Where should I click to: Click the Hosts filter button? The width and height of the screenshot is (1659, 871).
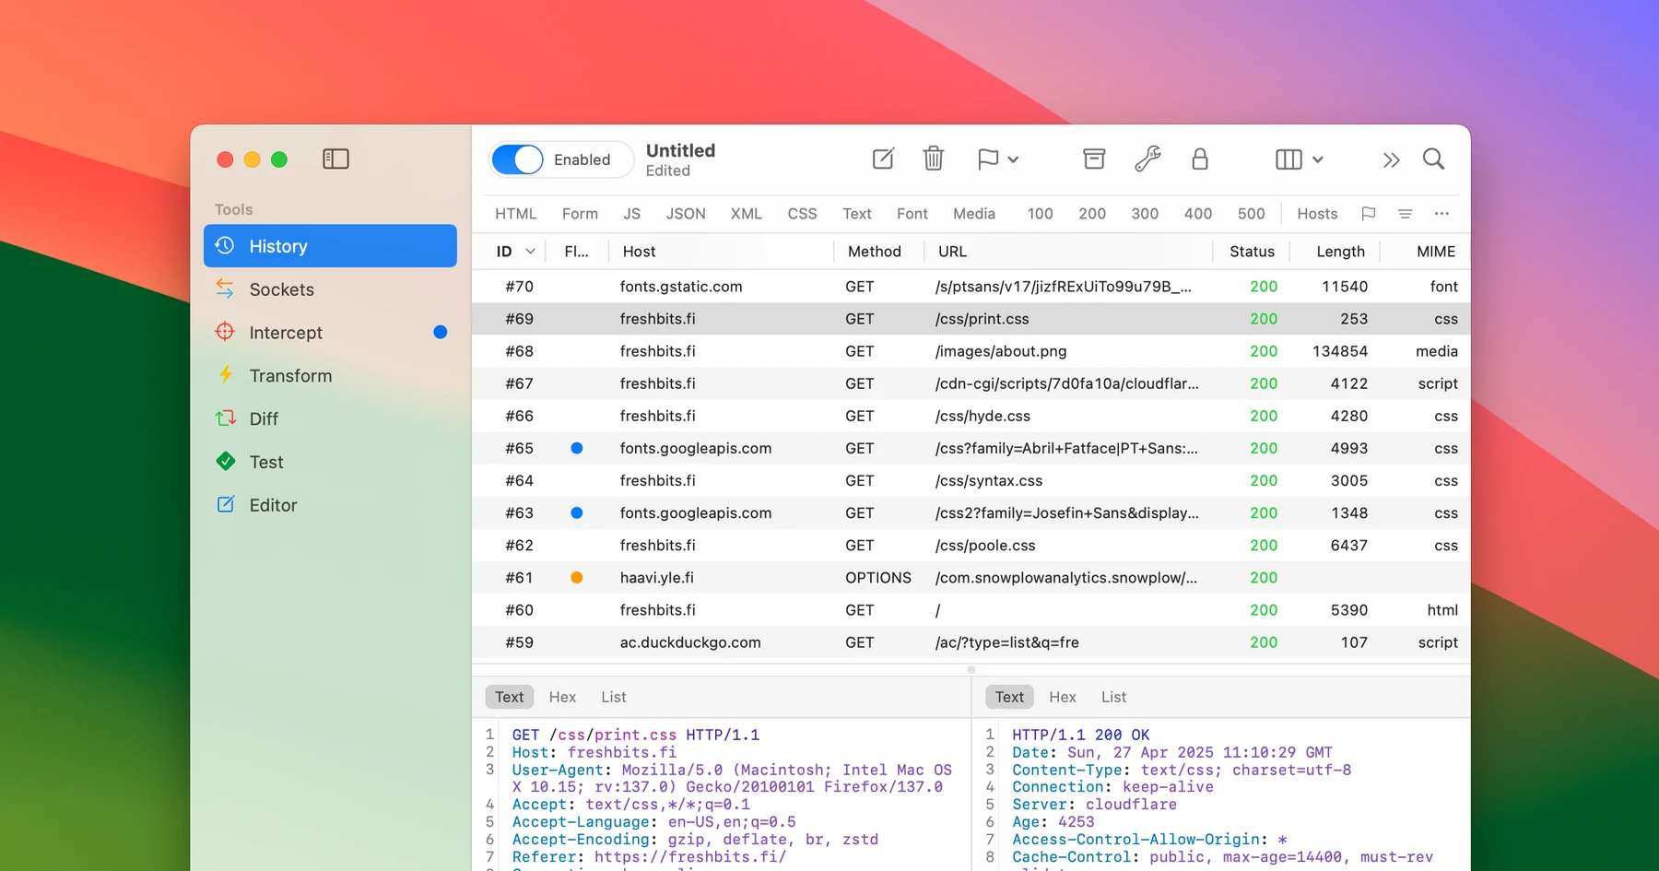(x=1316, y=213)
